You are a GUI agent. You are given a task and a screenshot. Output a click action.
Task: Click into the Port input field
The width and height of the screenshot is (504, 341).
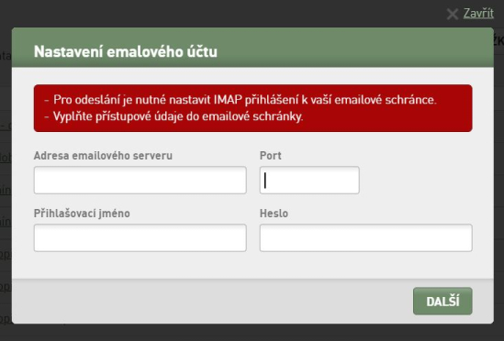pos(309,181)
